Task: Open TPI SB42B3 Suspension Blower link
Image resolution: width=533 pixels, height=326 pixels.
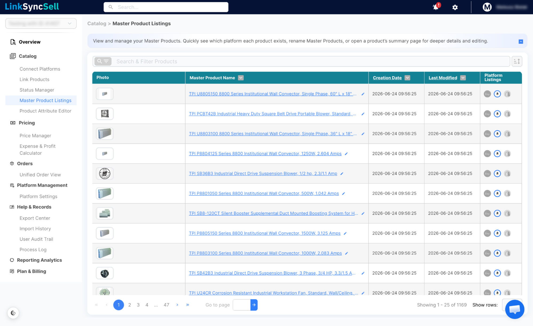Action: [272, 273]
